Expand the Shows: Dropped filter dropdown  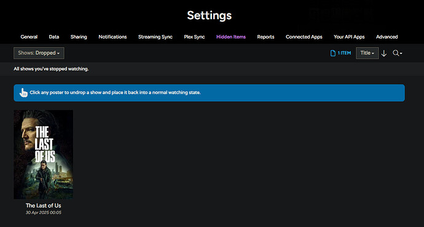[x=39, y=53]
